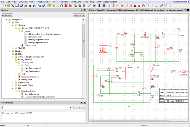
Task: Rotate the component with the circular arrow icon
Action: [61, 6]
